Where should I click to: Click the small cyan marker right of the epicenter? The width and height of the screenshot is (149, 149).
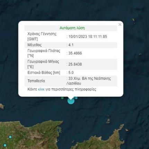point(76,98)
